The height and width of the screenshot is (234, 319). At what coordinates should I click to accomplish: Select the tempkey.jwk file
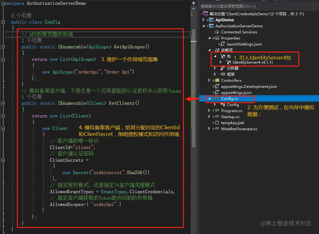click(x=233, y=123)
